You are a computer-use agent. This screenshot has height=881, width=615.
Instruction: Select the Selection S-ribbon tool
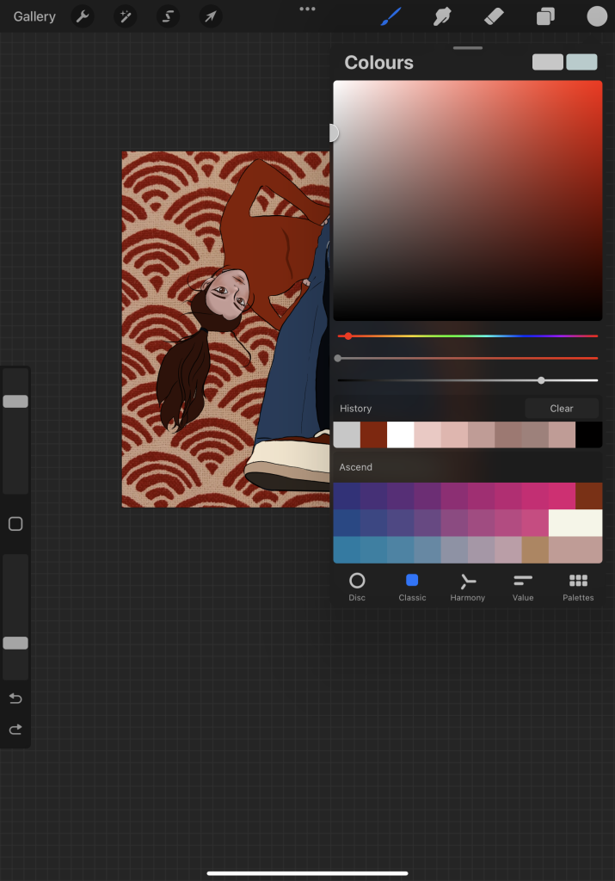click(168, 16)
